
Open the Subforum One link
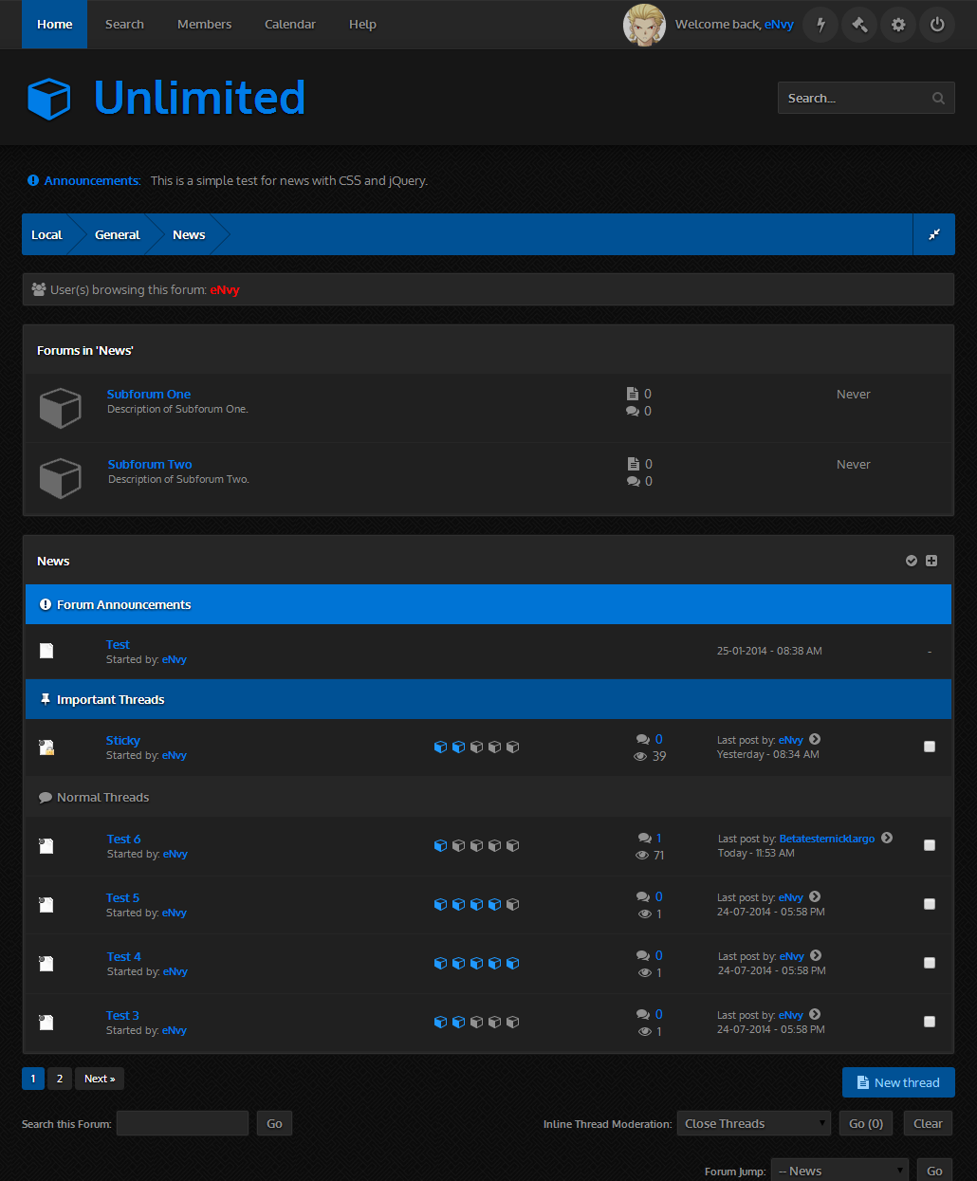click(x=149, y=394)
